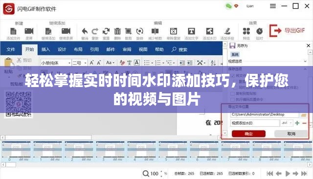
Task: Click the browse folder icon beside path
Action: pos(304,115)
